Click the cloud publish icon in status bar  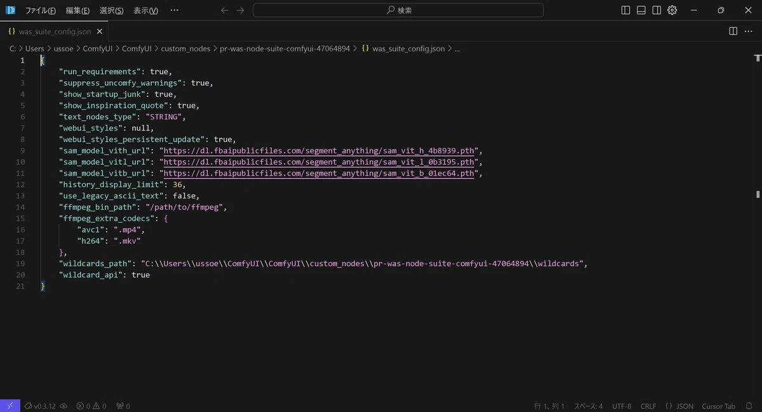tap(63, 406)
